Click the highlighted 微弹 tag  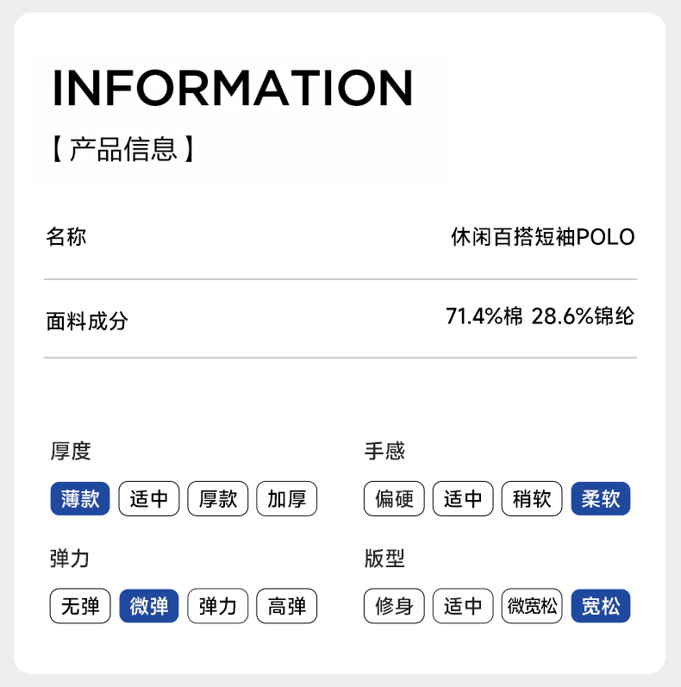pos(149,606)
